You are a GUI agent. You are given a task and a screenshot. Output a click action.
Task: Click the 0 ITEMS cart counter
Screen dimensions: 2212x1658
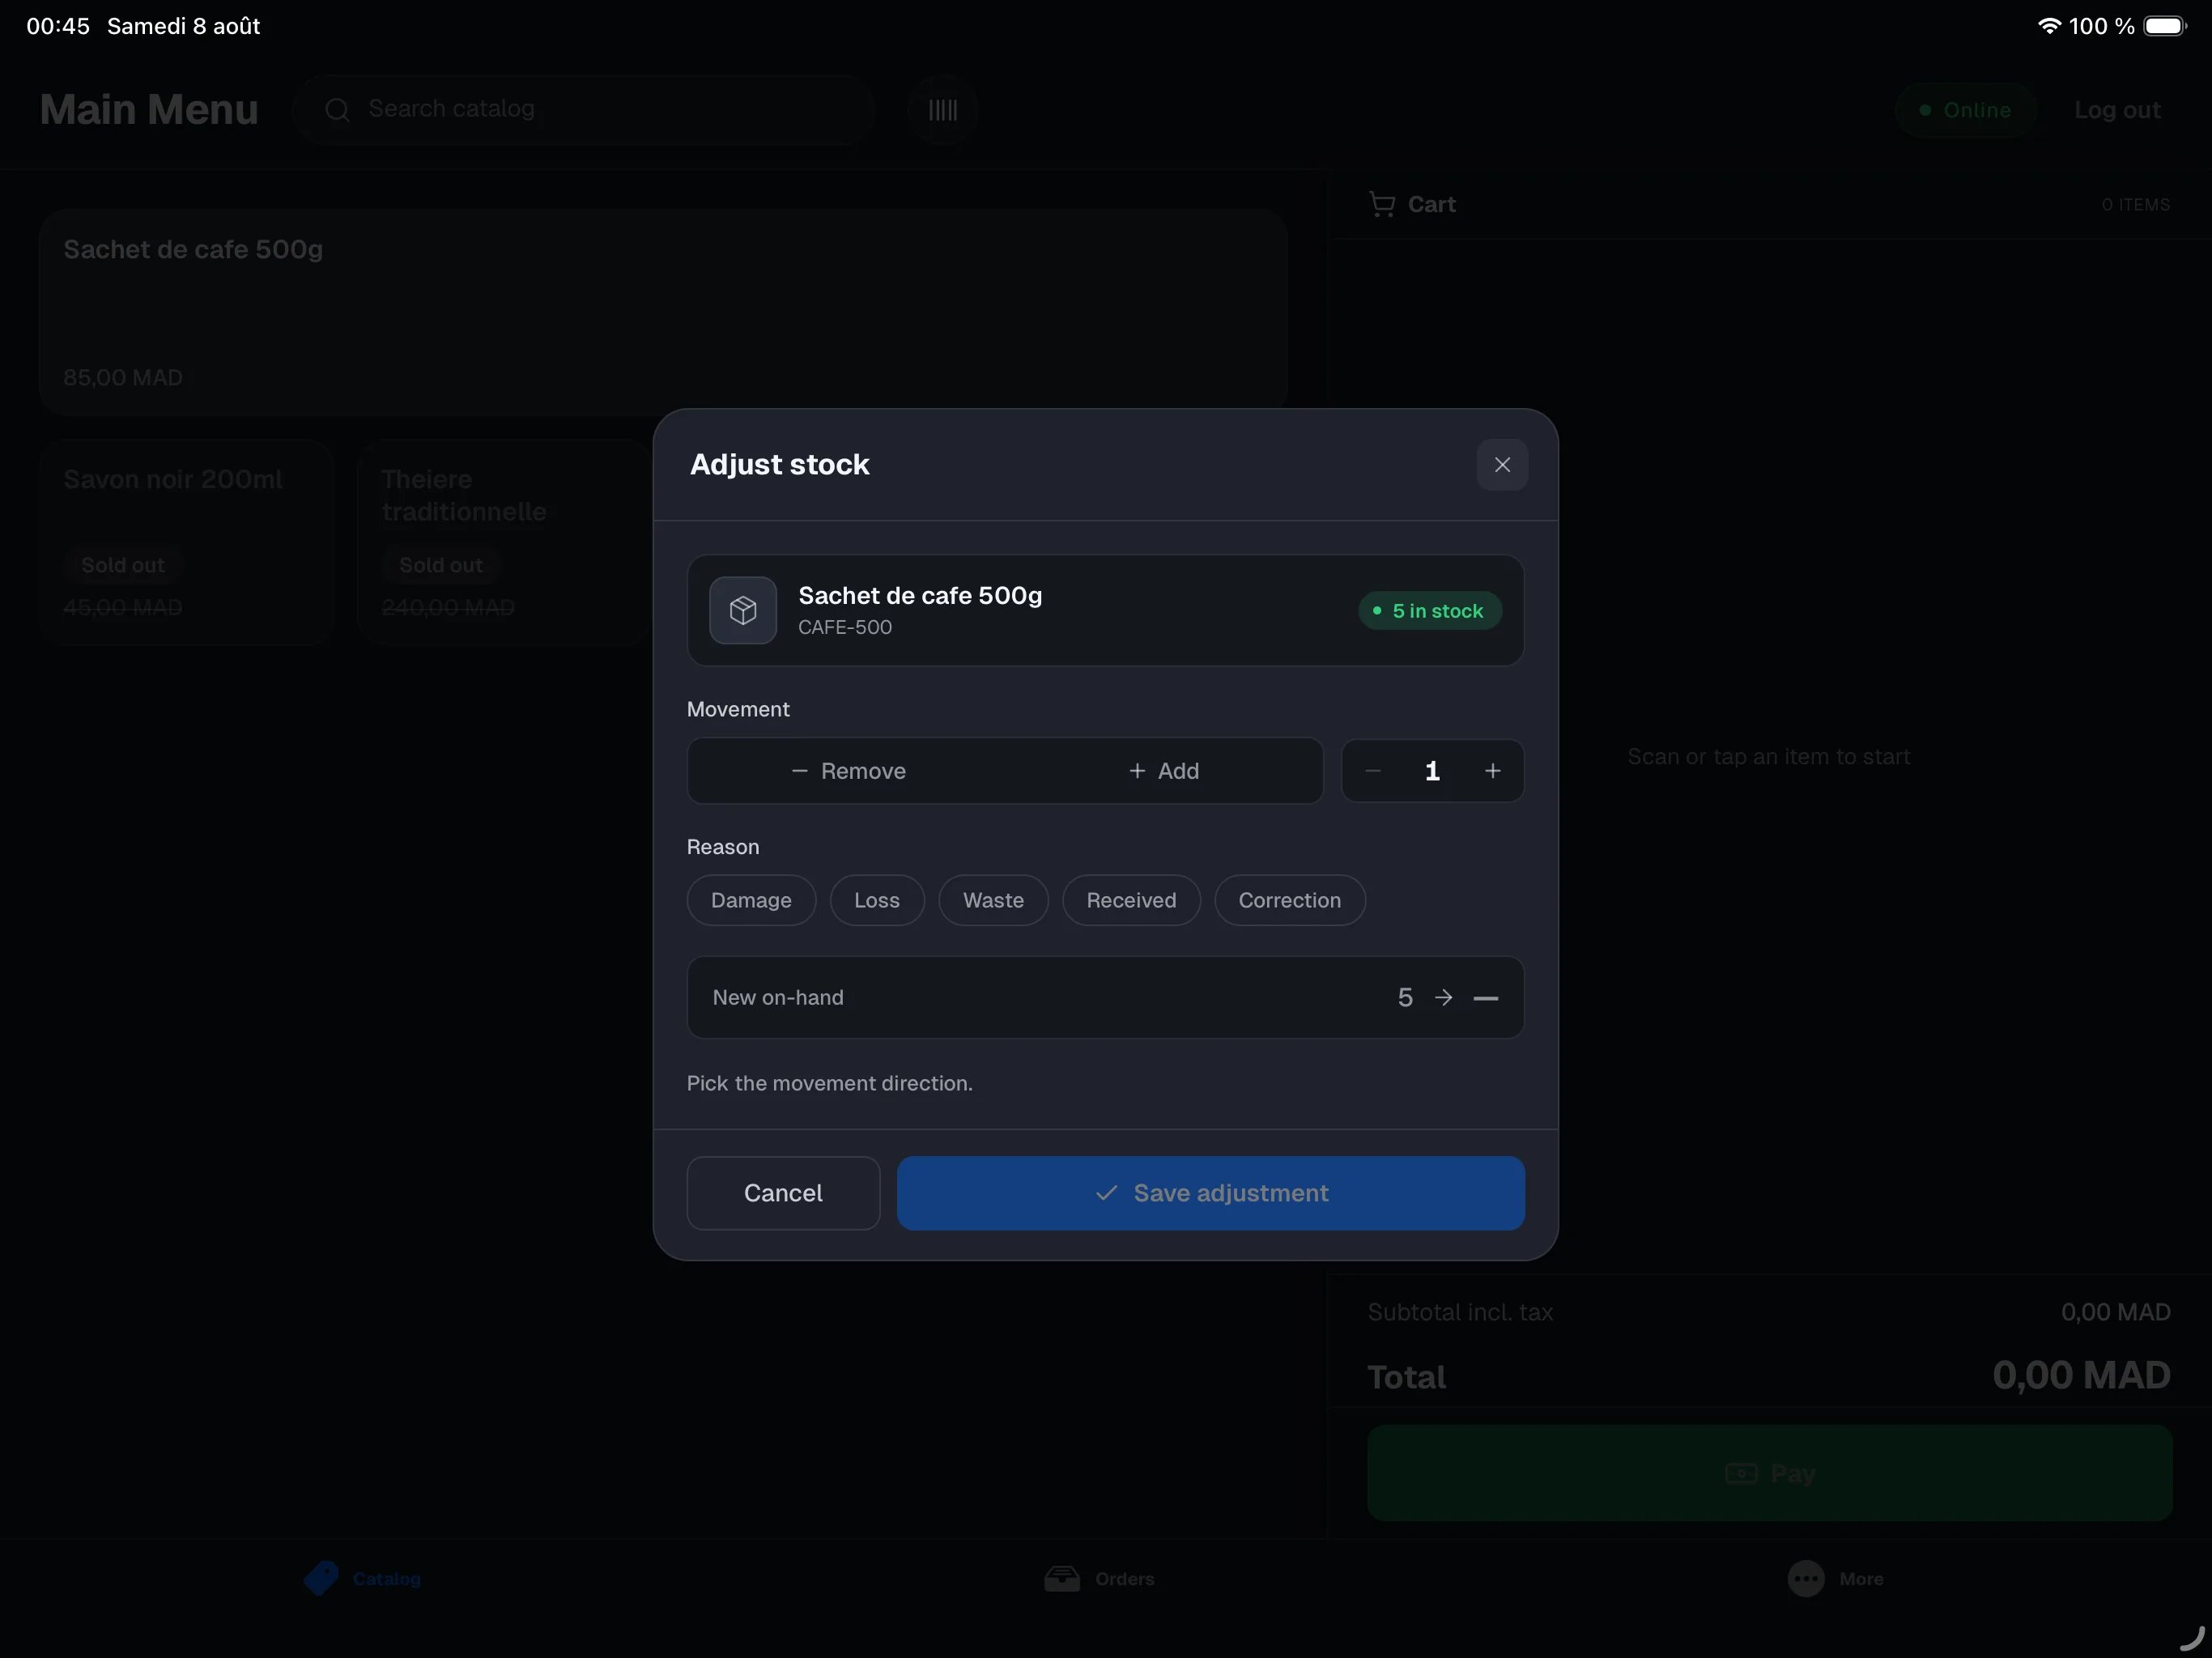2135,205
